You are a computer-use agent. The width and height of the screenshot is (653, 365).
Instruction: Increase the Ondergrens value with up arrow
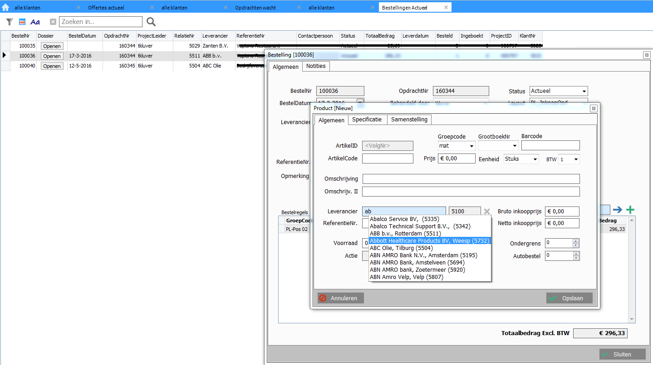(576, 241)
